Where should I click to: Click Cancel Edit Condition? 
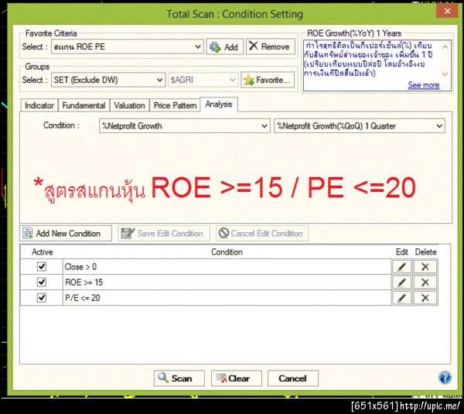coord(262,234)
